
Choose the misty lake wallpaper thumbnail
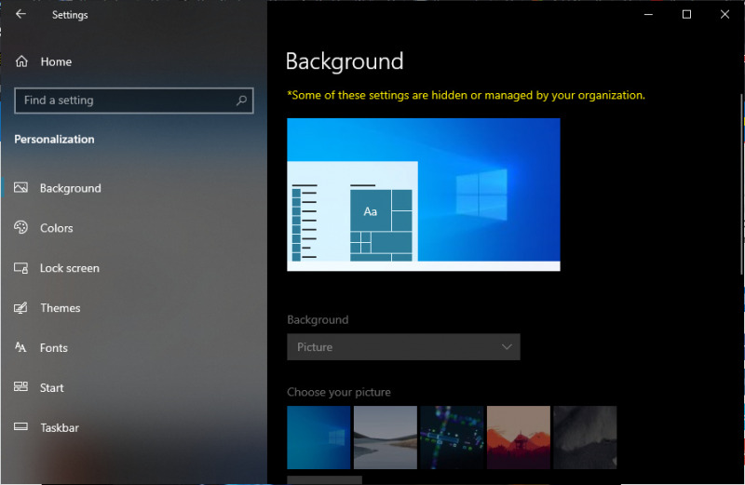tap(386, 437)
